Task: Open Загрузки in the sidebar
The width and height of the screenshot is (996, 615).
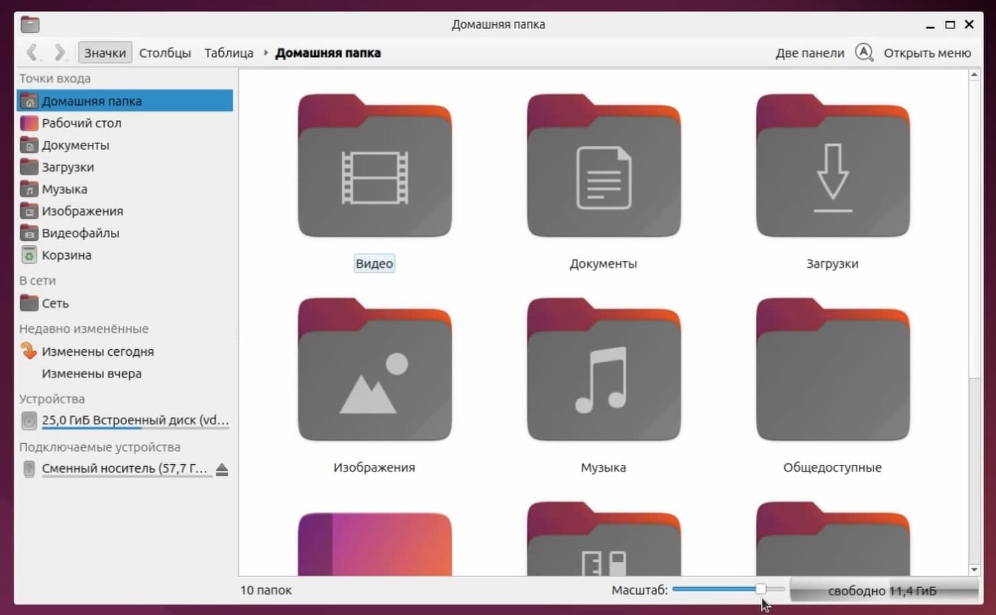Action: 125,167
